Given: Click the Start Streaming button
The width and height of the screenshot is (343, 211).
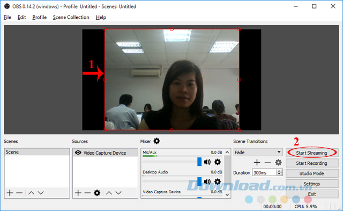Looking at the screenshot, I should tap(312, 152).
